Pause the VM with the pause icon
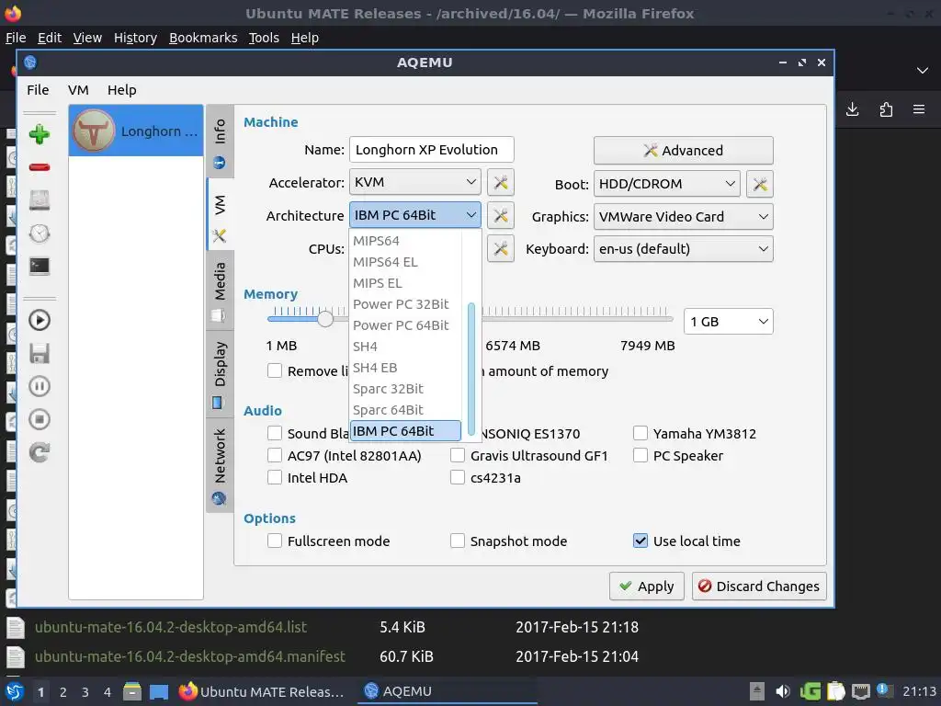 point(40,386)
